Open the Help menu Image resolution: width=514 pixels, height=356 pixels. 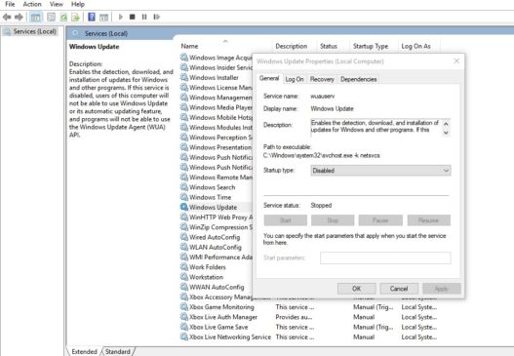coord(78,4)
